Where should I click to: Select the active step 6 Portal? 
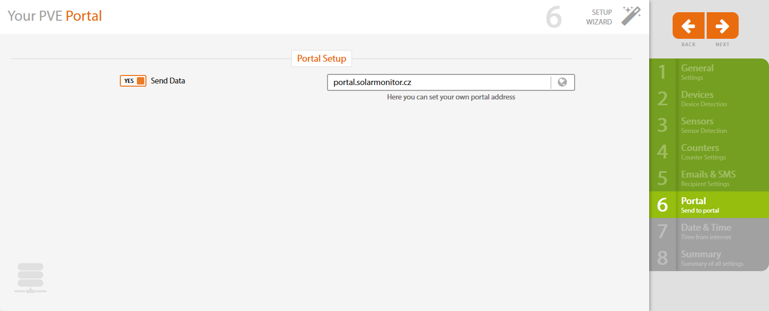[x=708, y=205]
